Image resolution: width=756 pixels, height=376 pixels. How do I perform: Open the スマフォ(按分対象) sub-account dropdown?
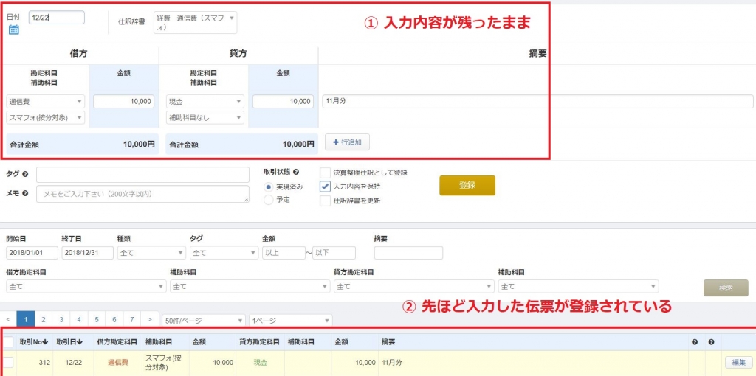[45, 117]
